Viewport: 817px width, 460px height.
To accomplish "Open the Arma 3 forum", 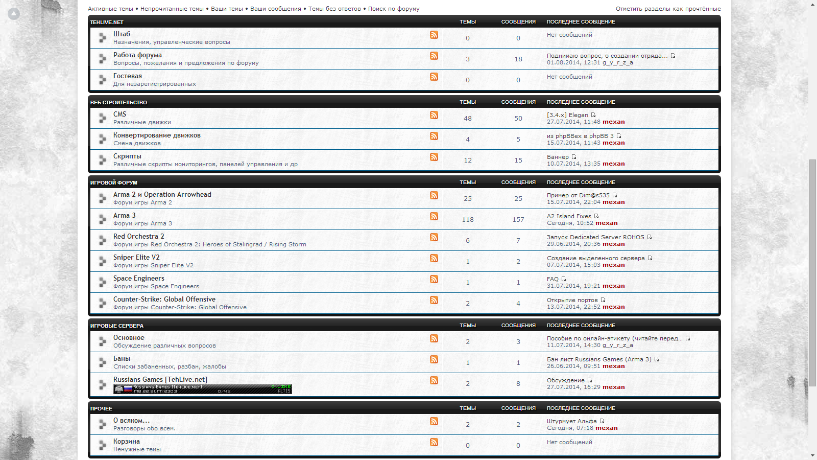I will coord(125,215).
